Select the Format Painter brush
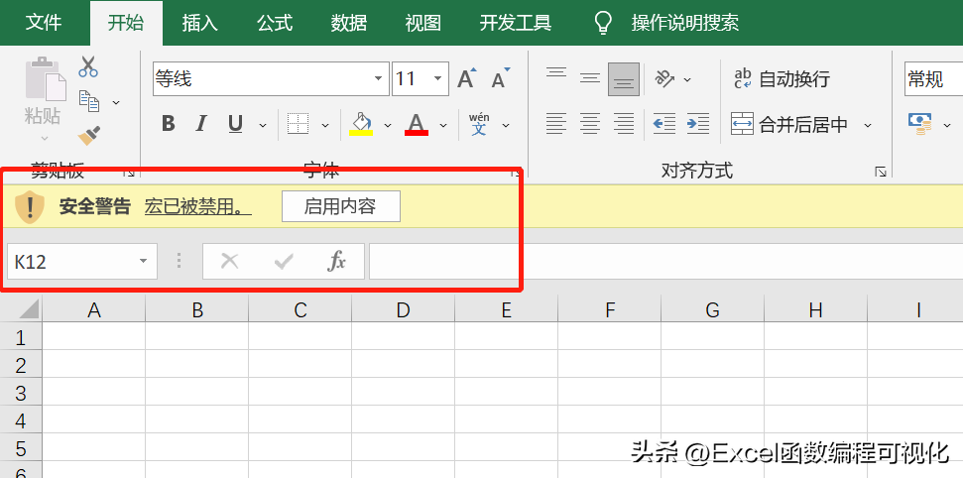Screen dimensions: 963x478 click(89, 135)
